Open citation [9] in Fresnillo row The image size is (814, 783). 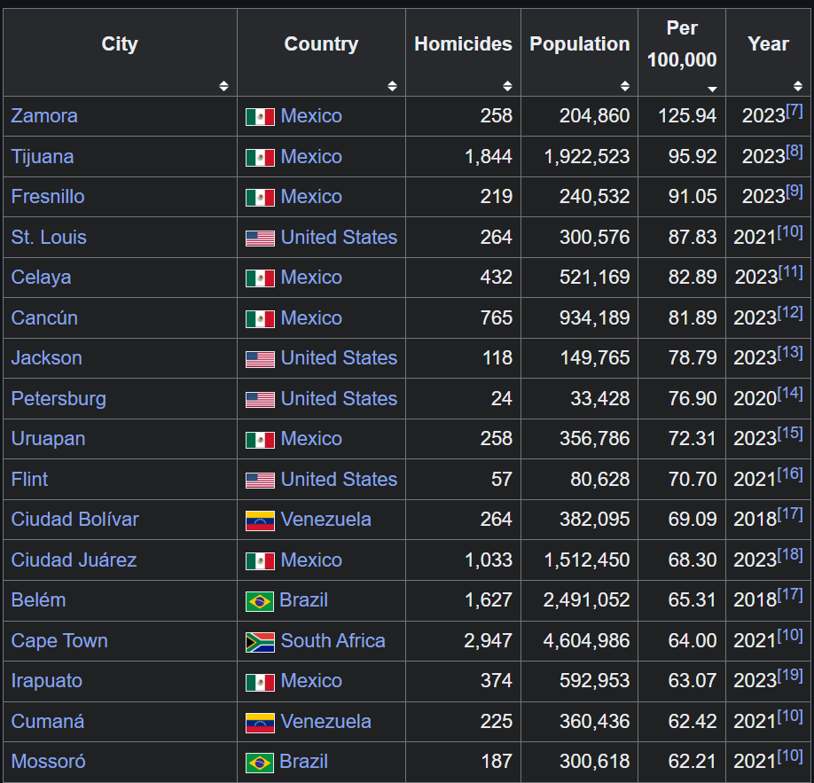coord(794,191)
